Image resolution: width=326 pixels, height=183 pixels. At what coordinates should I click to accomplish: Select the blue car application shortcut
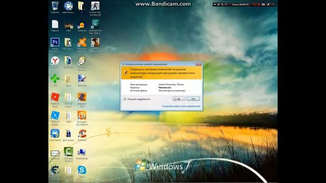coord(55,134)
